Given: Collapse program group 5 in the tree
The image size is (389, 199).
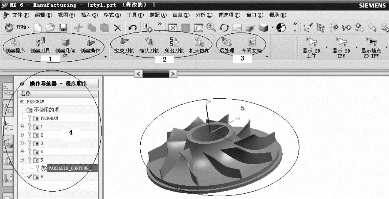Looking at the screenshot, I should coord(22,160).
